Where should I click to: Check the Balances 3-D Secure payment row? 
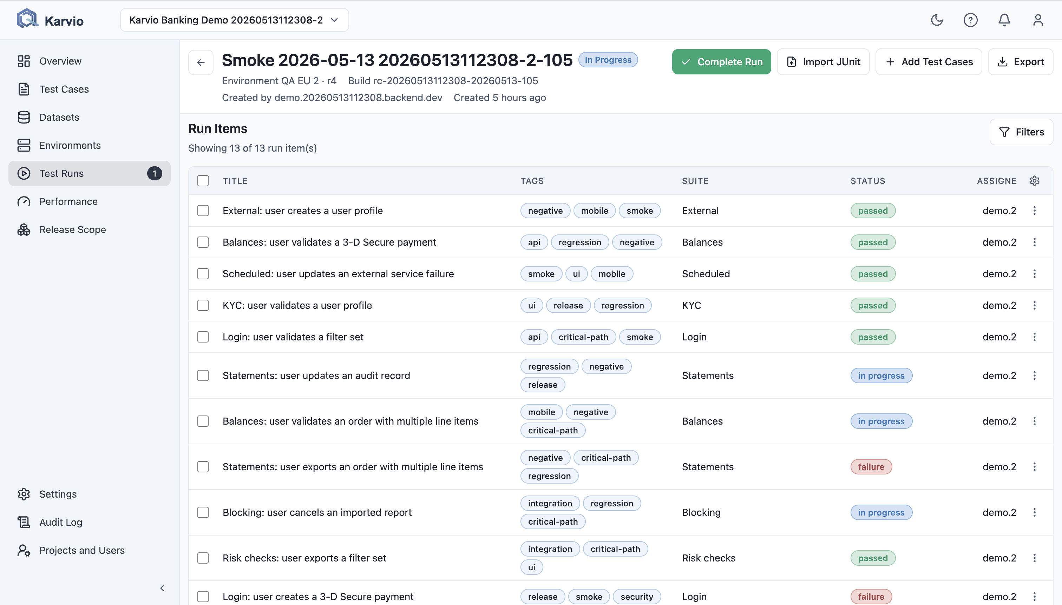coord(203,242)
